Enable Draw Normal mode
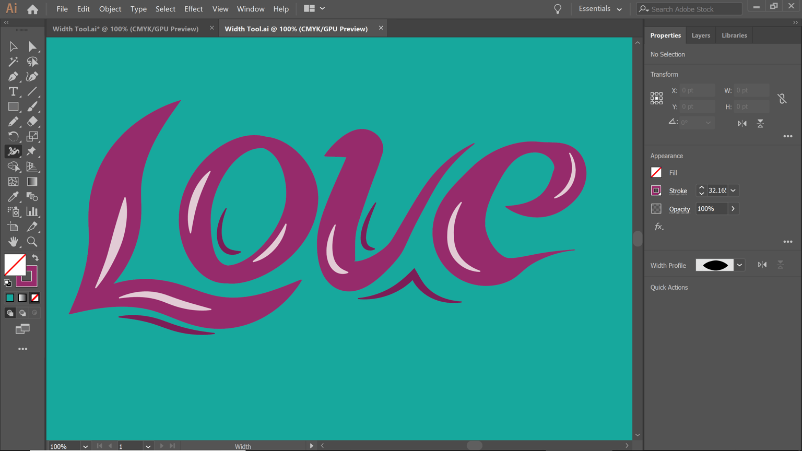The image size is (802, 451). 10,313
